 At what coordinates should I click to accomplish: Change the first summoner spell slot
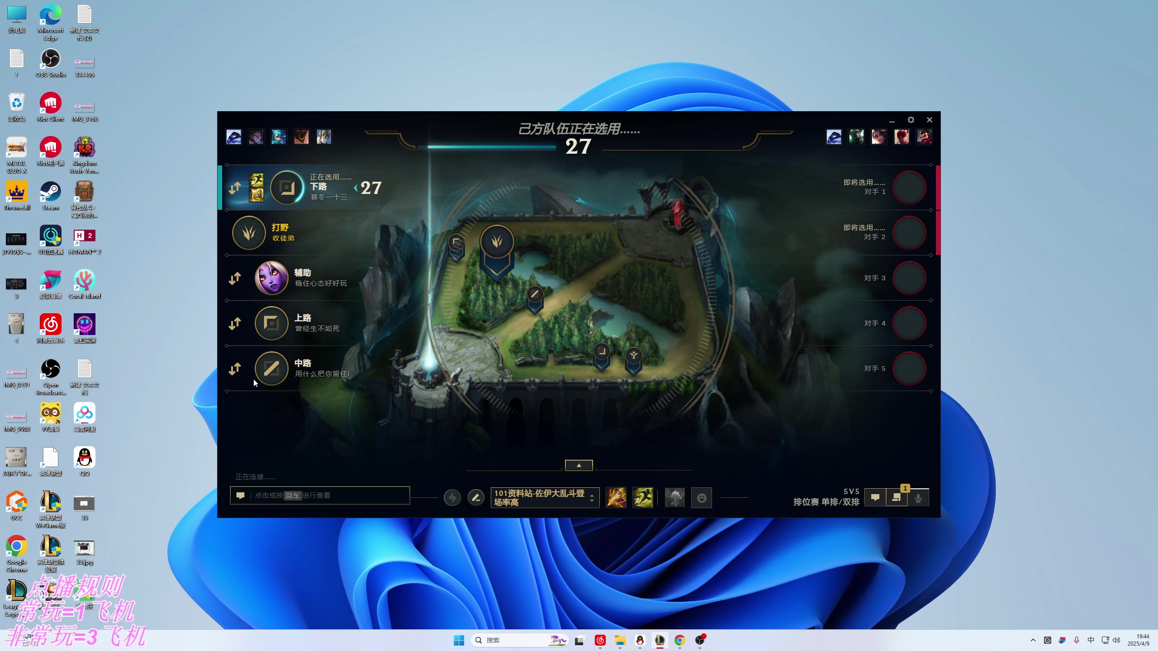[x=616, y=498]
